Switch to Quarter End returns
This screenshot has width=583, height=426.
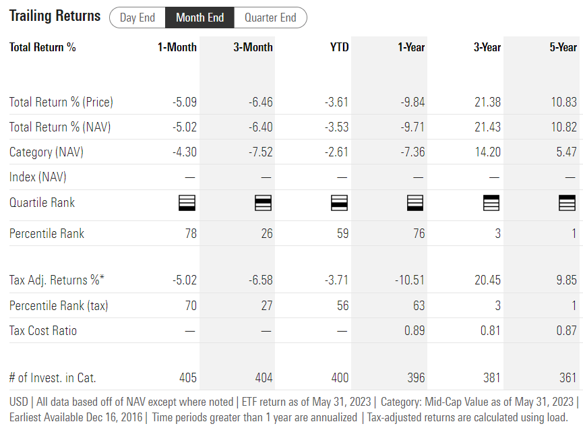pyautogui.click(x=270, y=18)
